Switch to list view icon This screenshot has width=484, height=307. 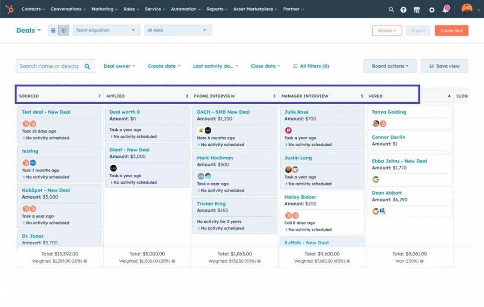click(53, 30)
